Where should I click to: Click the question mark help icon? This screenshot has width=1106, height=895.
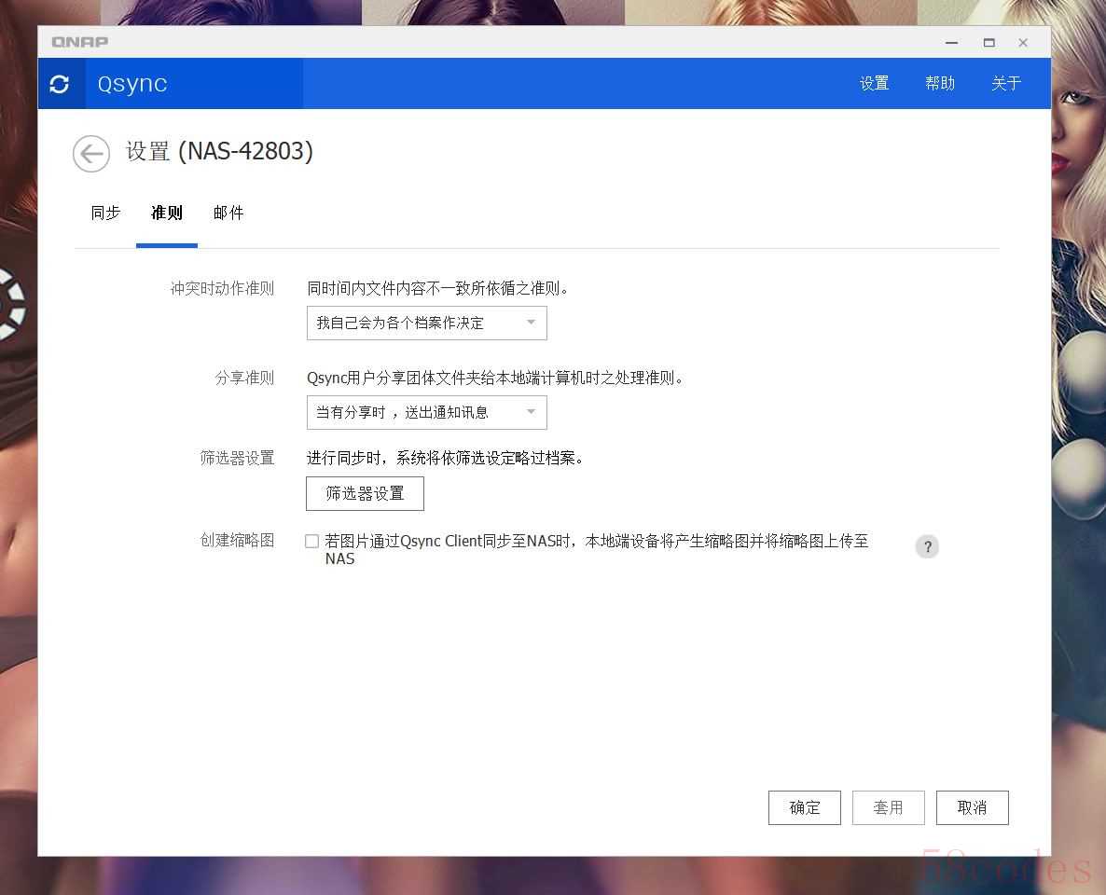pyautogui.click(x=927, y=547)
